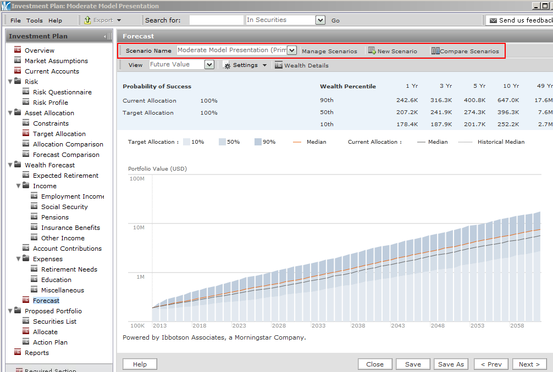This screenshot has height=372, width=553.
Task: Click the red Target Allocation icon
Action: click(26, 134)
